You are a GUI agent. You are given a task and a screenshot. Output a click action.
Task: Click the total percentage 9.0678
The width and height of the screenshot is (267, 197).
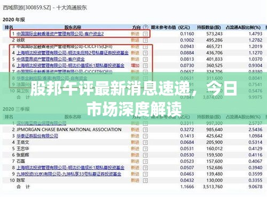[x=255, y=187]
